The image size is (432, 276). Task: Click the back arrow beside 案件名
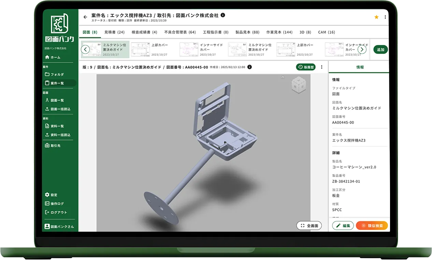tap(85, 17)
